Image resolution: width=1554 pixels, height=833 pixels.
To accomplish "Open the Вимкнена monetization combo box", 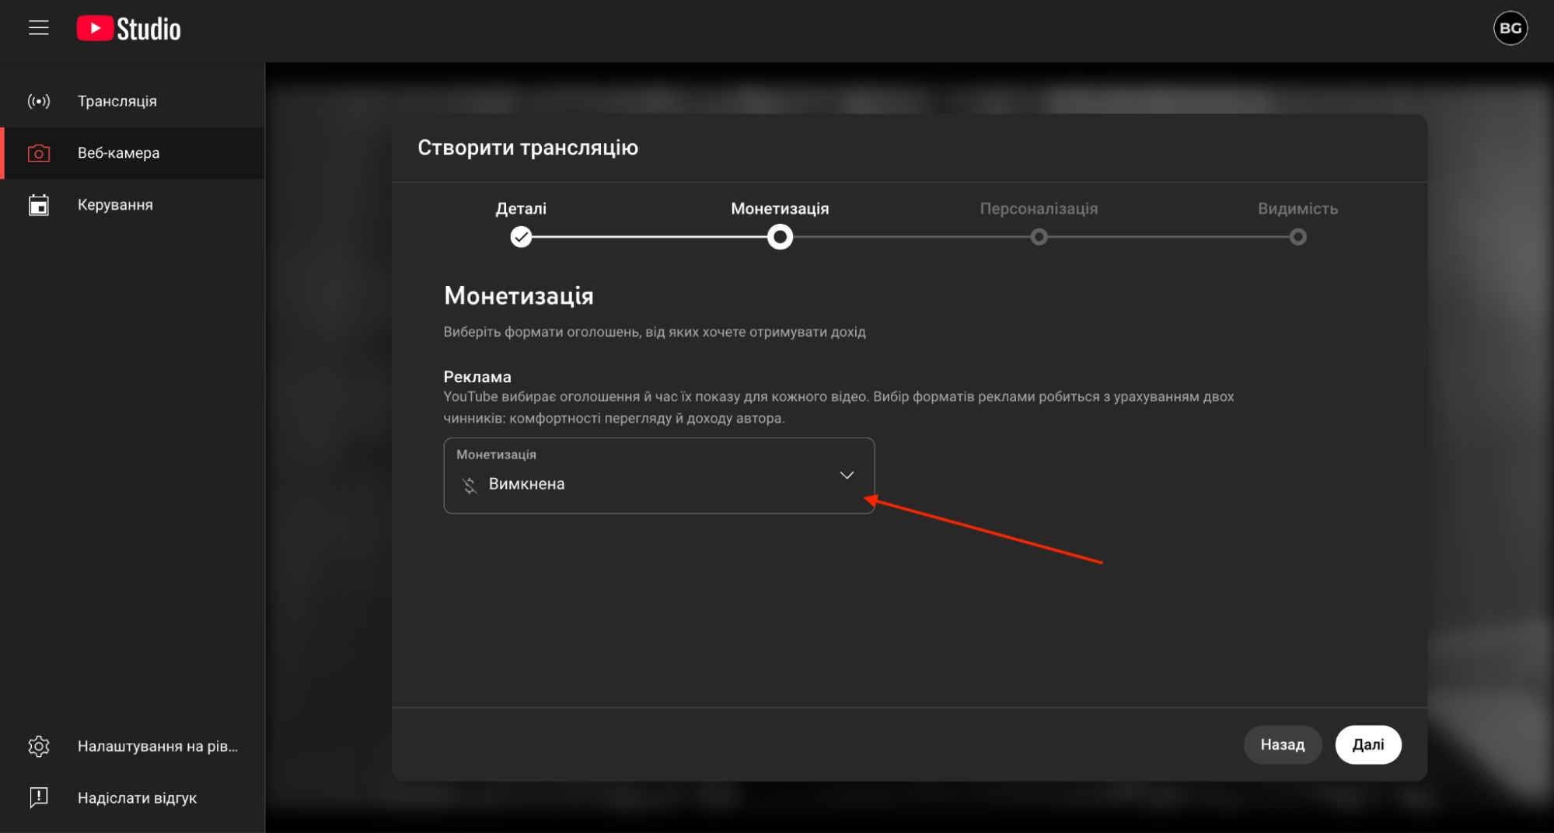I will (658, 476).
